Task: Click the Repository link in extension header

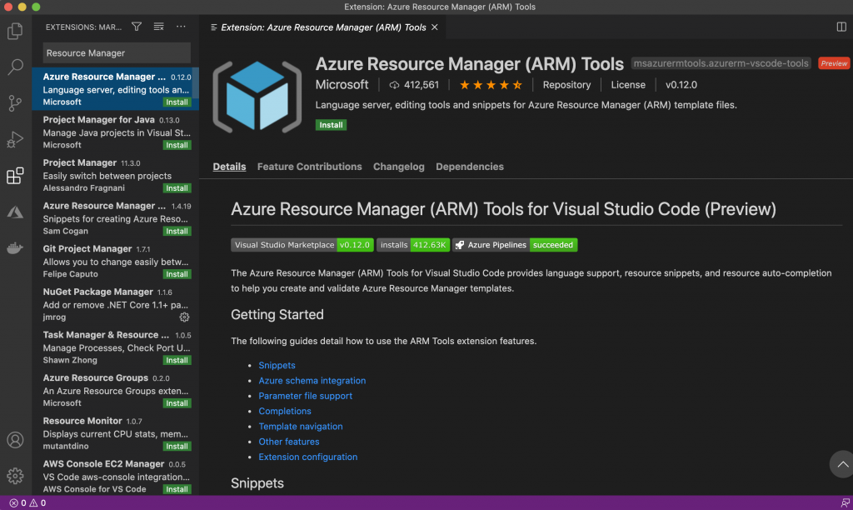Action: coord(566,85)
